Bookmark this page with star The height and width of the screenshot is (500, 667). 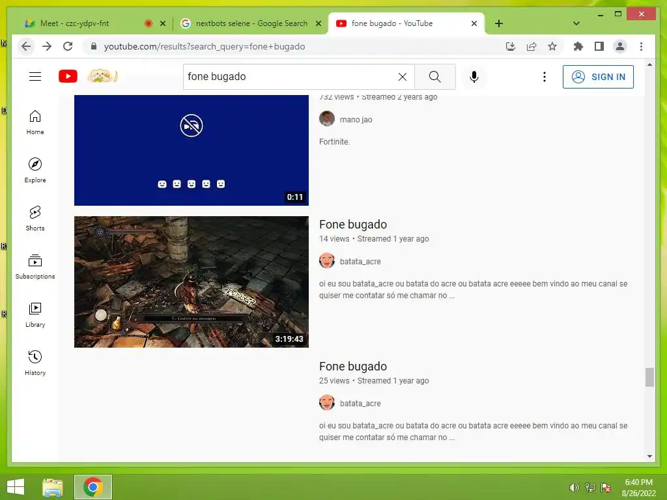552,46
